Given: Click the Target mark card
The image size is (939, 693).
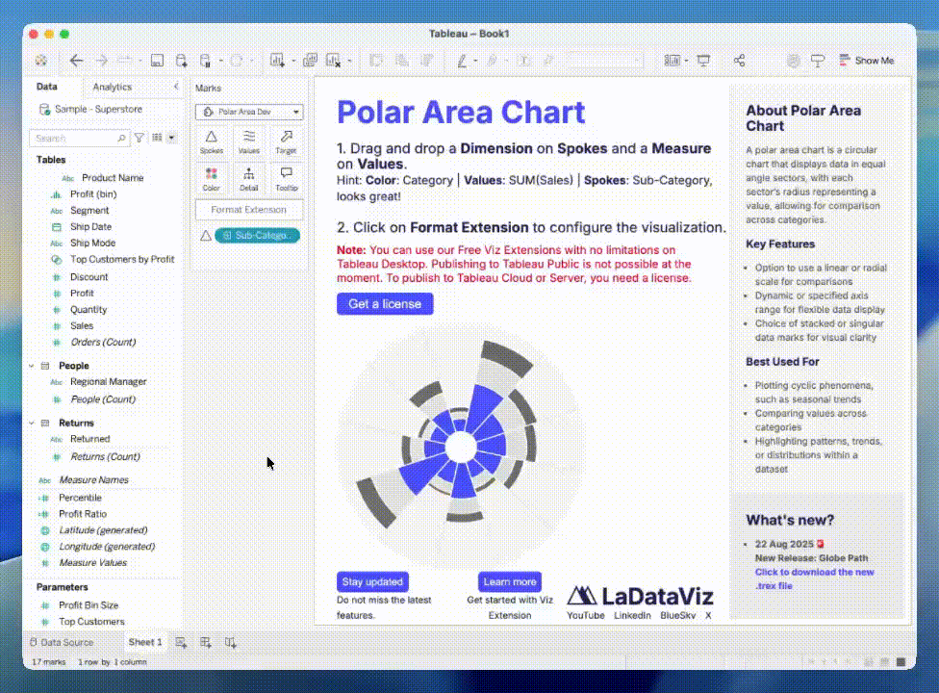Looking at the screenshot, I should [x=287, y=142].
